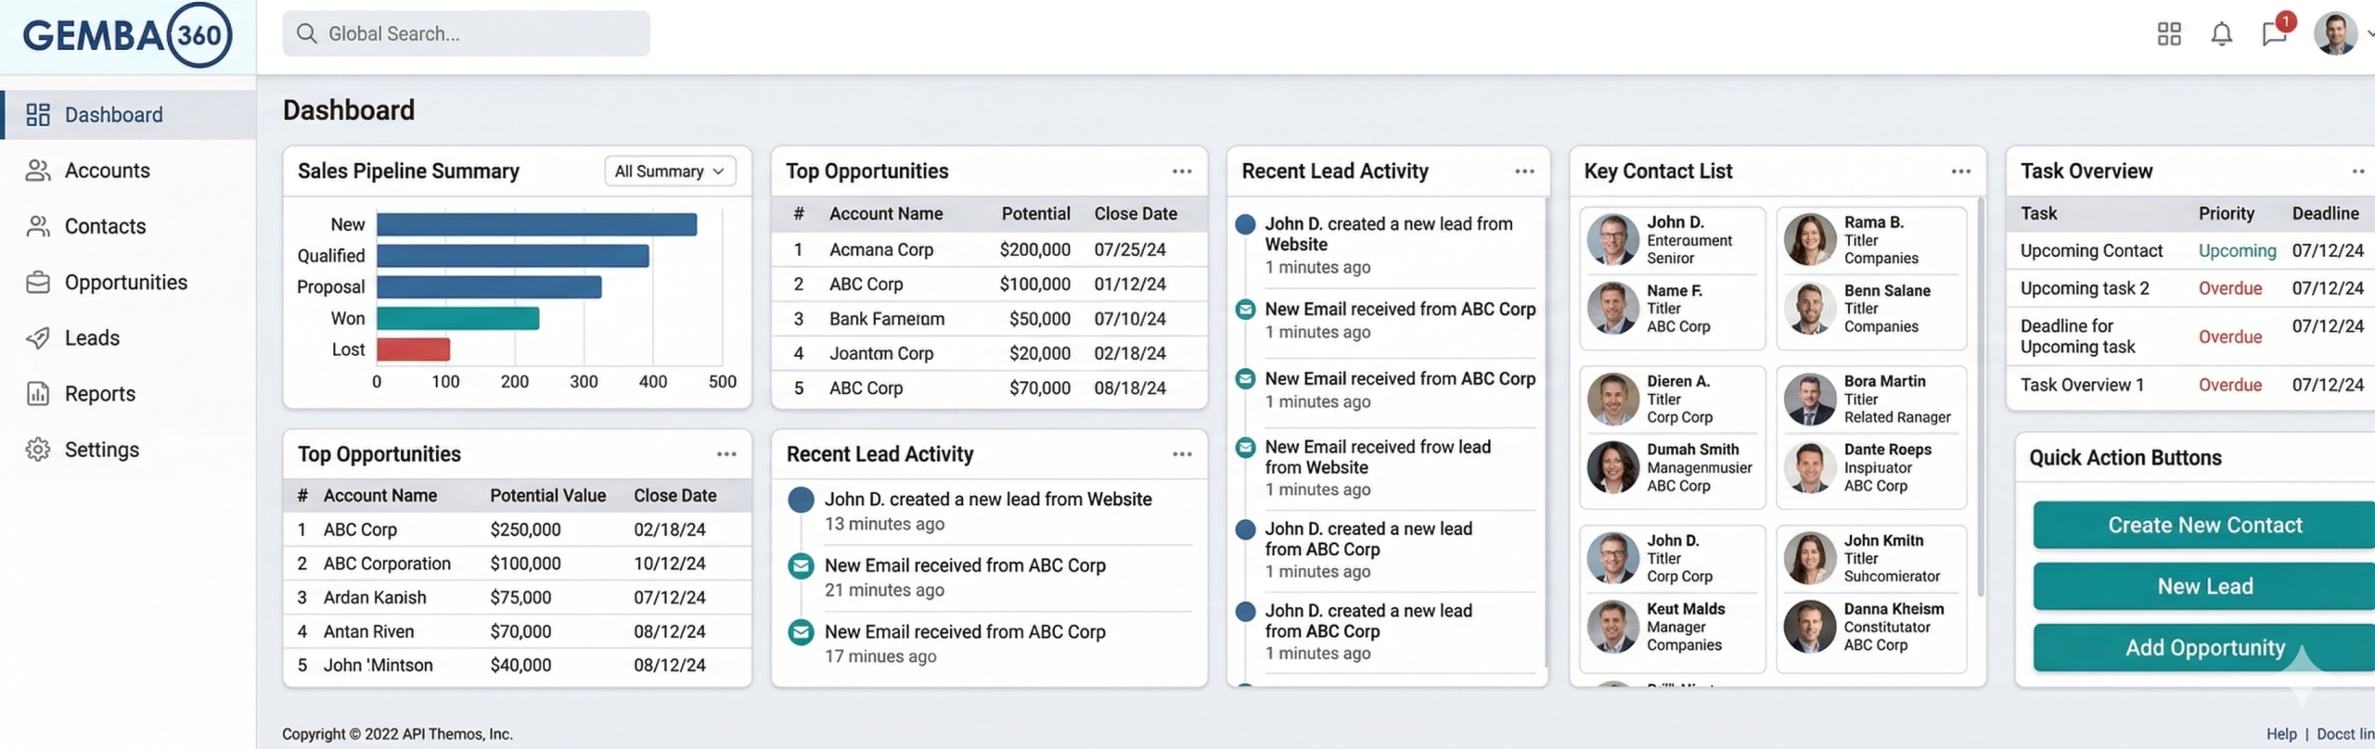
Task: Open the notifications bell
Action: click(2221, 34)
